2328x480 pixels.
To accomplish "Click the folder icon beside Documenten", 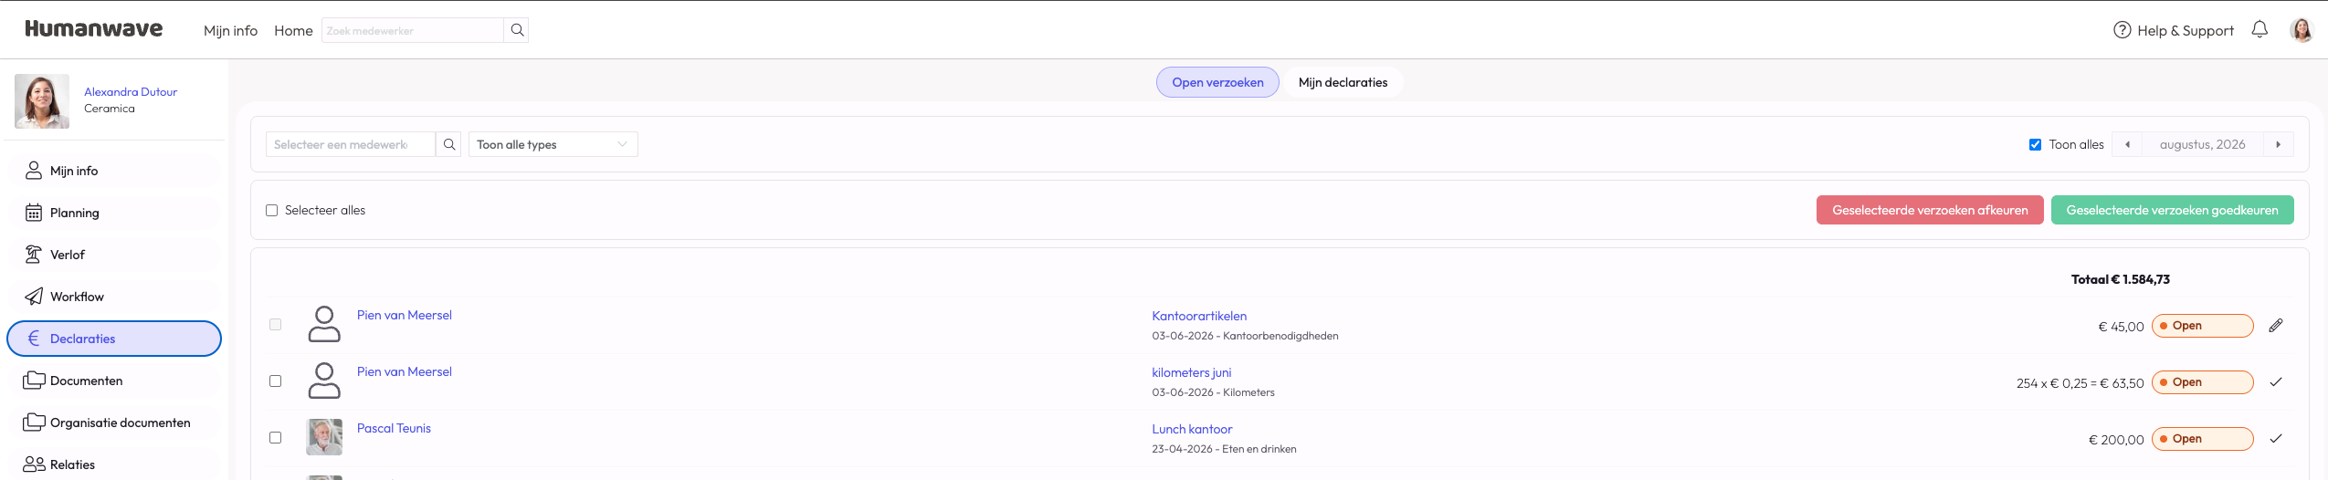I will click(x=34, y=380).
